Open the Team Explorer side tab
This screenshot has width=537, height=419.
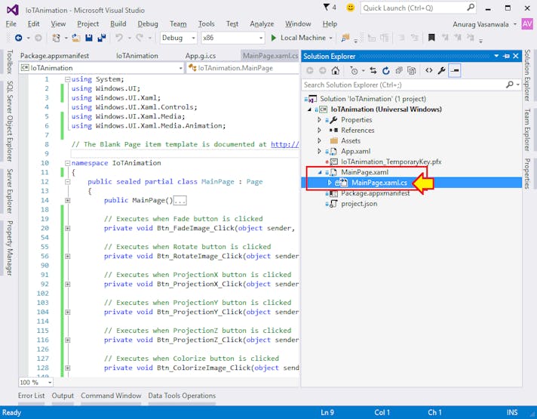(527, 130)
